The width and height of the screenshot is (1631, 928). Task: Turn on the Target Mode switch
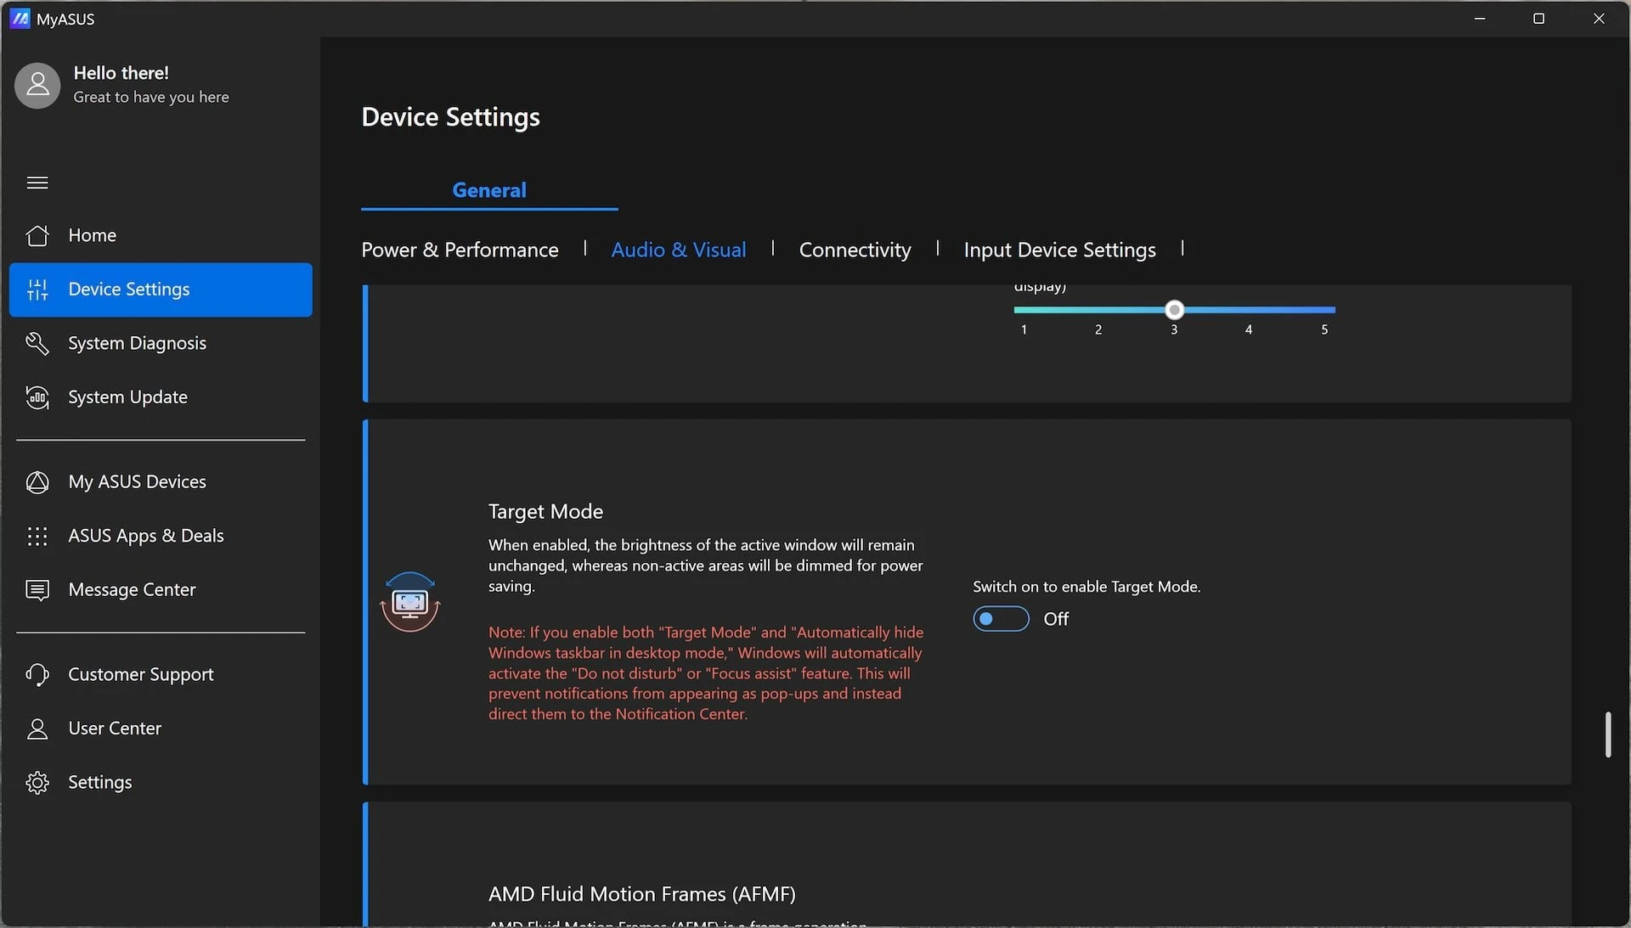(x=1001, y=619)
